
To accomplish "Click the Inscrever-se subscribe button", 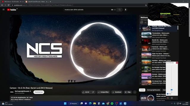I will pos(39,92).
